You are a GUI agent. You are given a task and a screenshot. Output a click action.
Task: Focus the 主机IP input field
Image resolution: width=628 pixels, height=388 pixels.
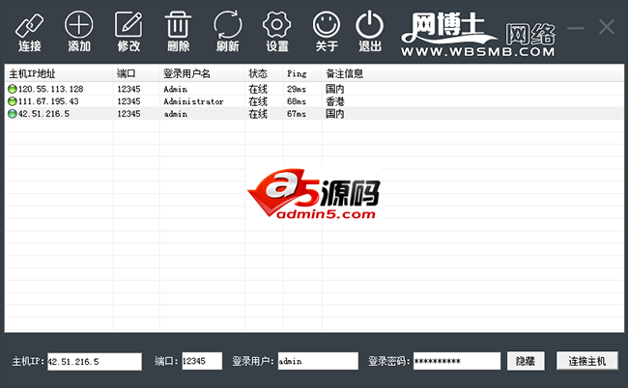(95, 362)
